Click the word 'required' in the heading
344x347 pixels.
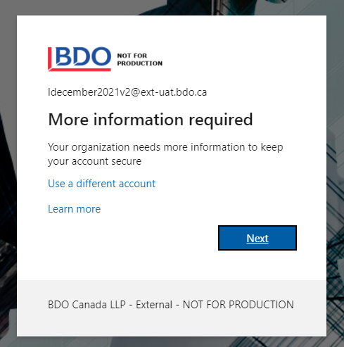[221, 120]
